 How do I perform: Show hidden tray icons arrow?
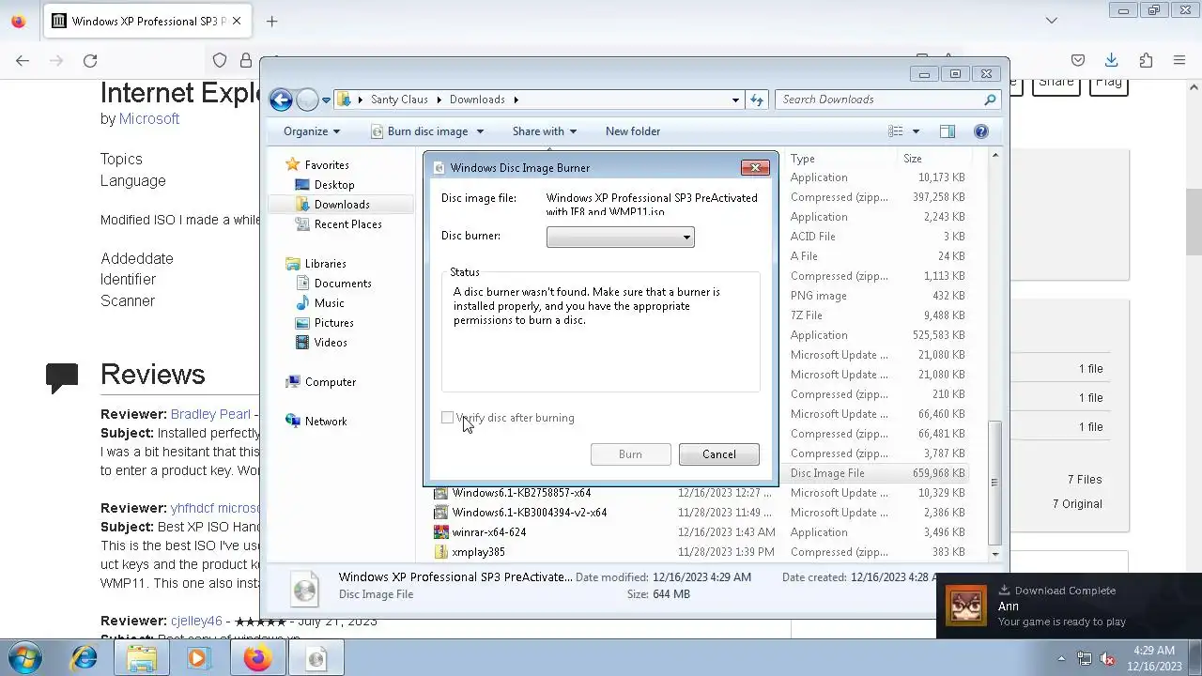1061,659
